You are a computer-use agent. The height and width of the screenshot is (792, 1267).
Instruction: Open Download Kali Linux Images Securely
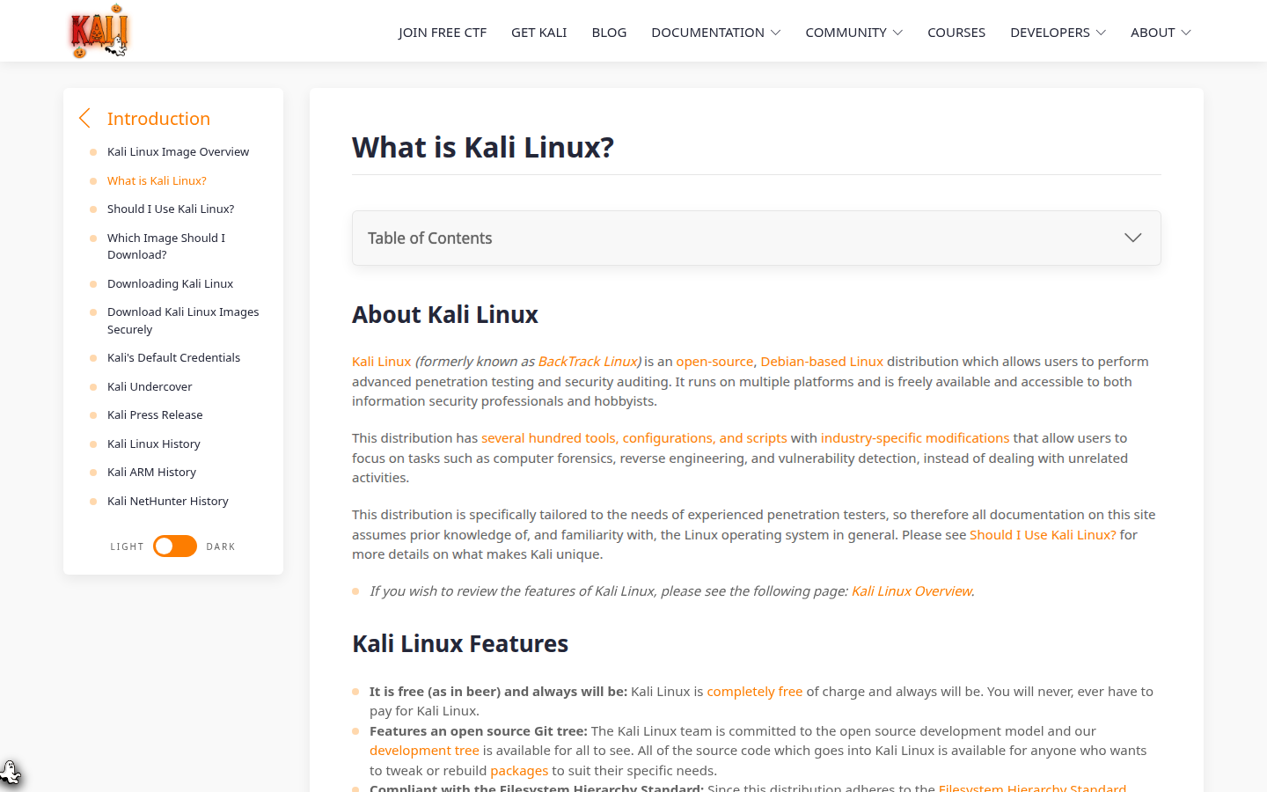tap(183, 320)
